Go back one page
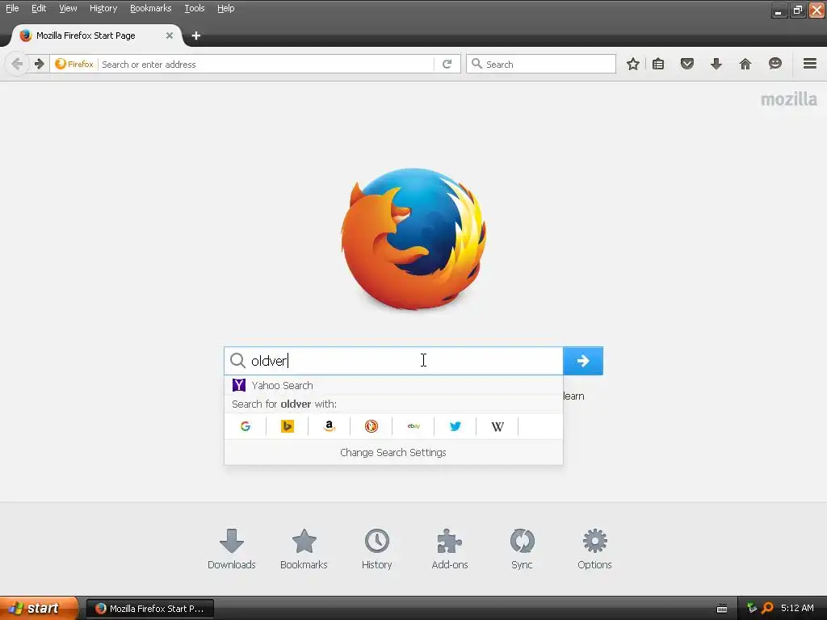 17,64
